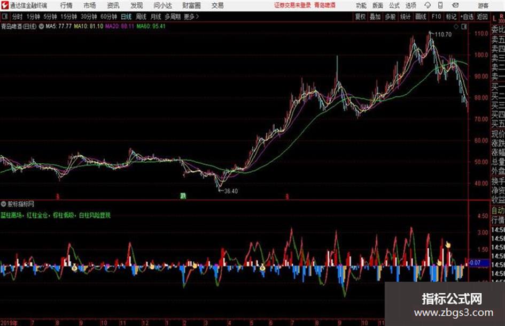This screenshot has height=326, width=505.
Task: Switch to the 分时 chart period
Action: click(x=17, y=16)
